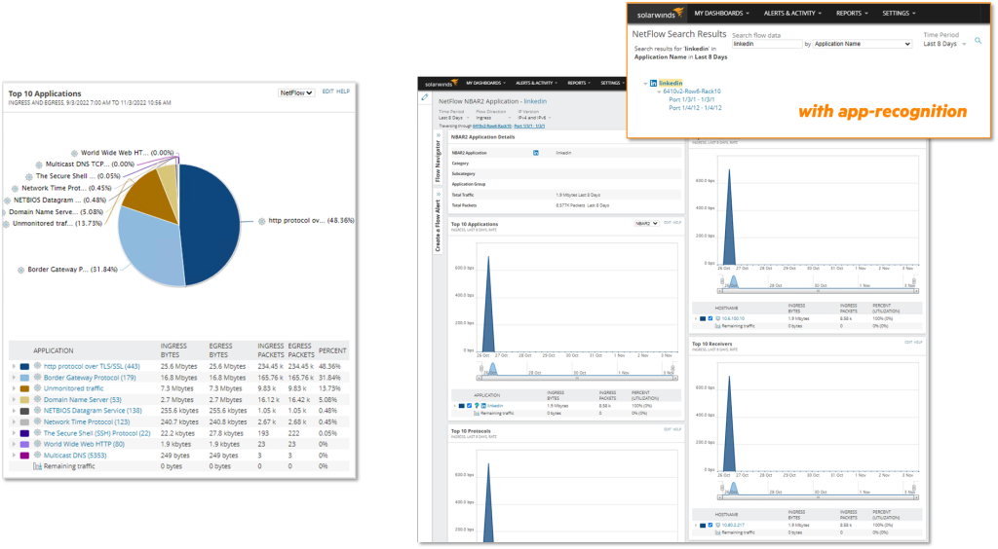Click EDIT on the Top 10 Applications pie panel
Screen dimensions: 998x549
point(327,91)
